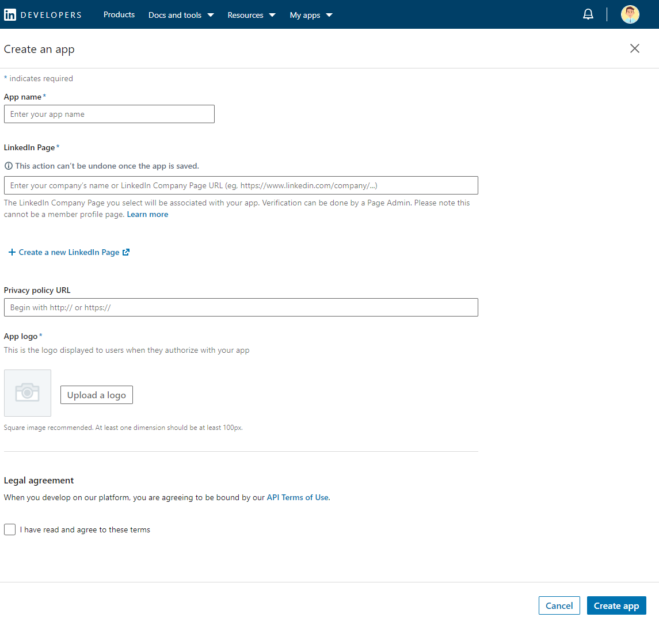Click the camera logo placeholder
This screenshot has height=621, width=659.
click(28, 393)
